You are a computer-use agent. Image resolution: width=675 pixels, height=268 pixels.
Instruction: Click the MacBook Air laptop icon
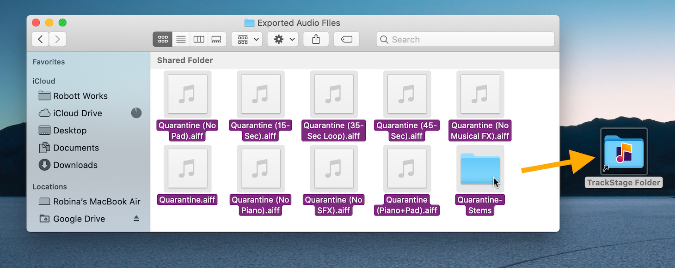[x=44, y=202]
